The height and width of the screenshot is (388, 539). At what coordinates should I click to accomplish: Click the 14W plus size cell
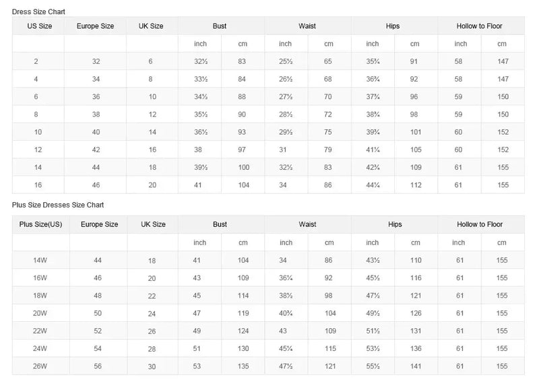point(40,260)
